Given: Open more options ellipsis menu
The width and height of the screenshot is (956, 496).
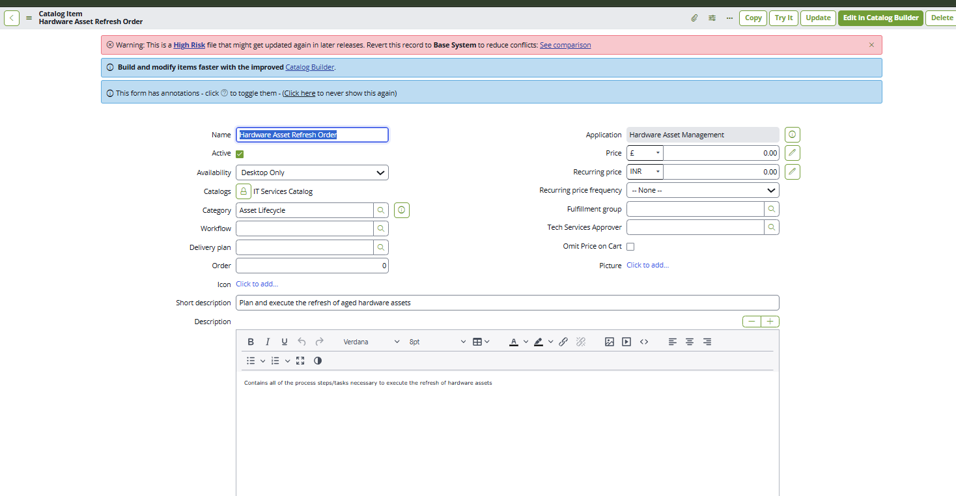Looking at the screenshot, I should pyautogui.click(x=729, y=18).
